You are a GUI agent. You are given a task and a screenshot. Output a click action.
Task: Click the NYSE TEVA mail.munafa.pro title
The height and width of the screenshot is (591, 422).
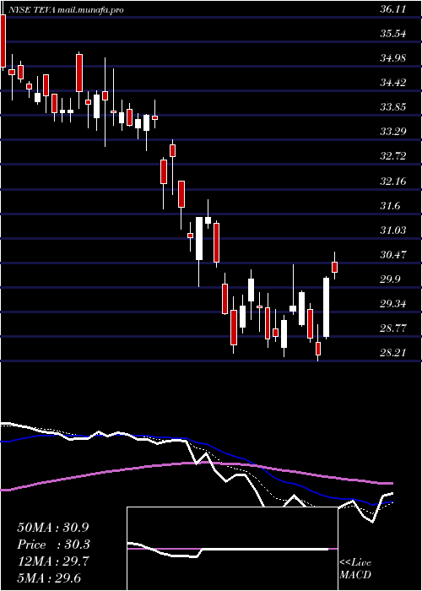pyautogui.click(x=66, y=10)
